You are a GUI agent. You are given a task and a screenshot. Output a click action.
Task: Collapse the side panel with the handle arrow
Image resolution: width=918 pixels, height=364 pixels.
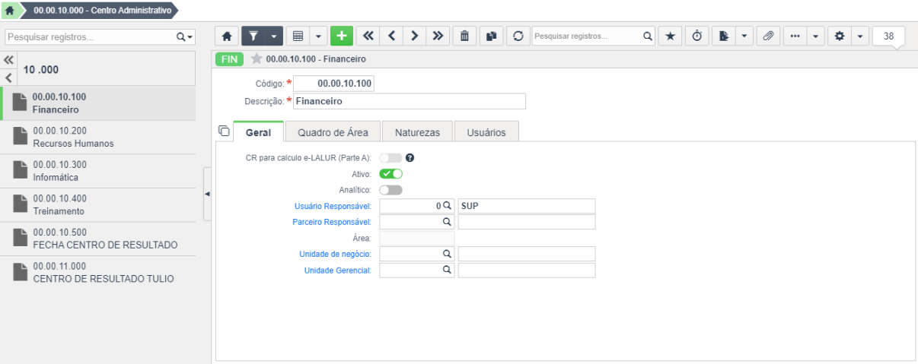coord(207,195)
